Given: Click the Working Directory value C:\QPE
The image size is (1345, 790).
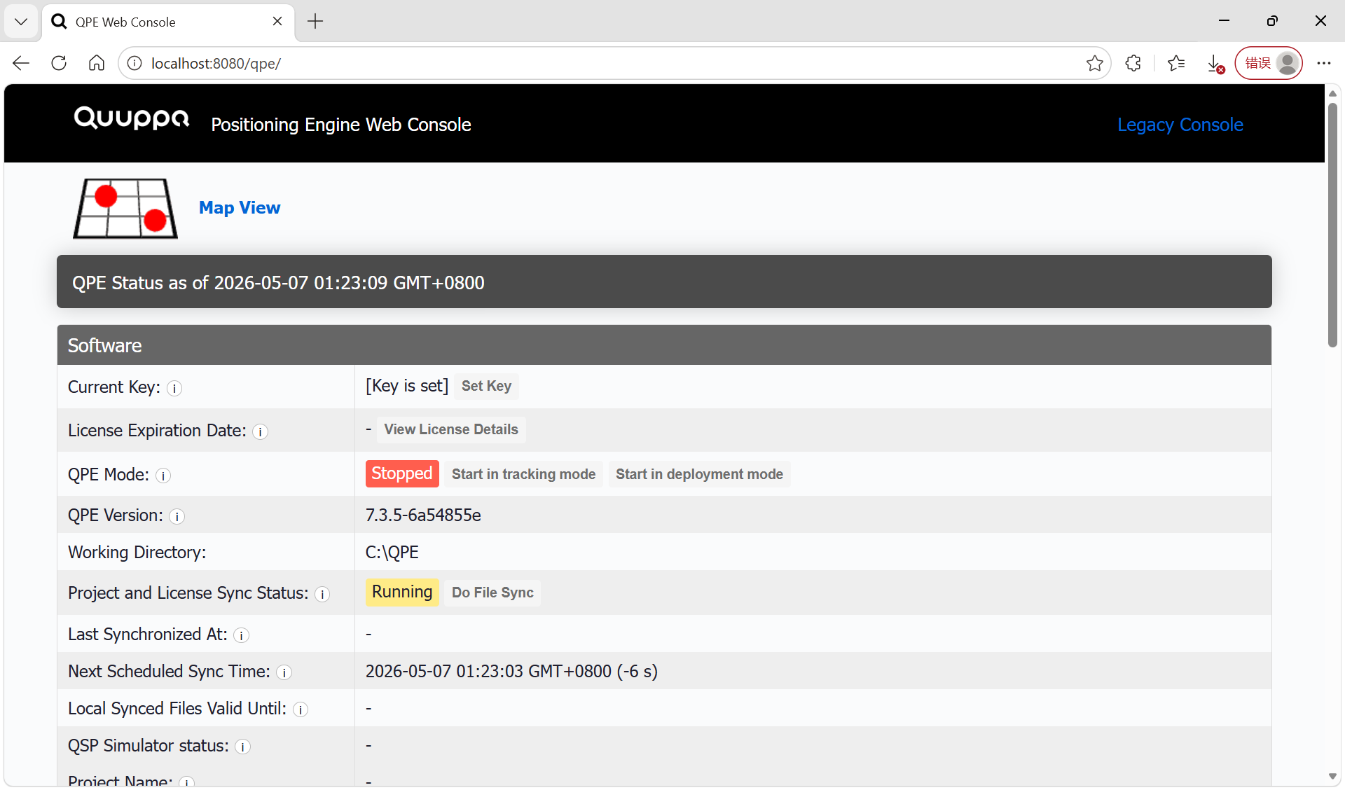Looking at the screenshot, I should point(392,552).
